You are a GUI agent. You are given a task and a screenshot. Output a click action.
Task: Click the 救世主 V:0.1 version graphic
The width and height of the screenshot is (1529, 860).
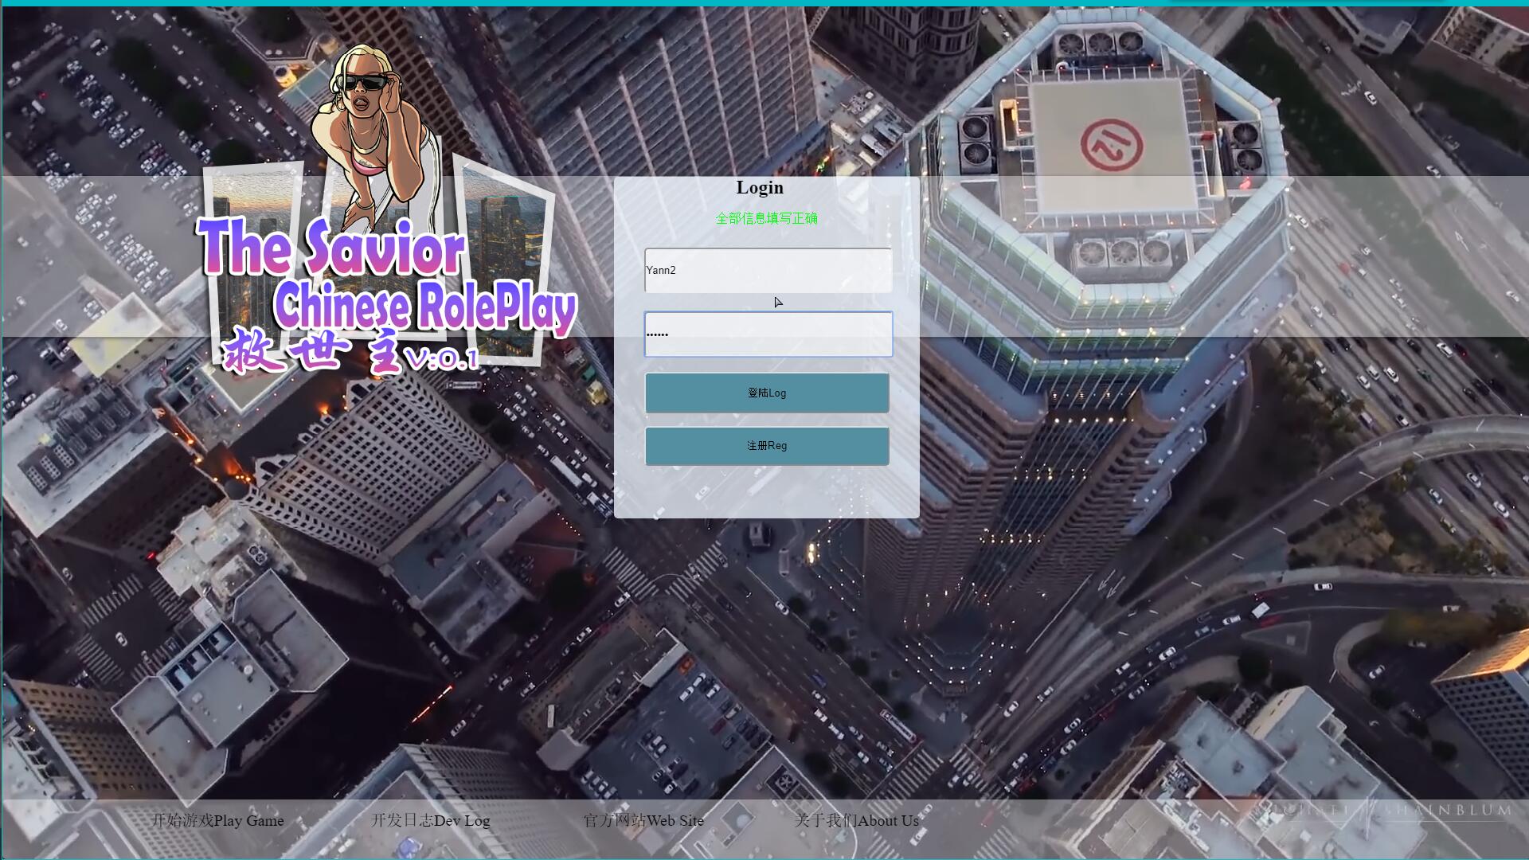350,353
